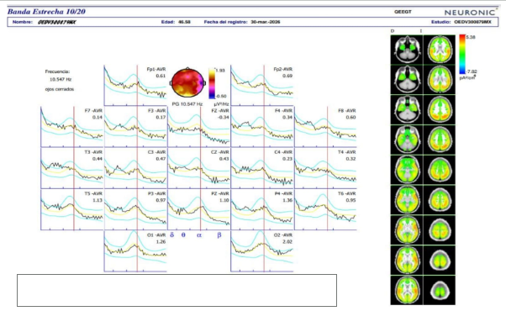Click the NEURONIC logo
506x311 pixels.
click(x=470, y=13)
